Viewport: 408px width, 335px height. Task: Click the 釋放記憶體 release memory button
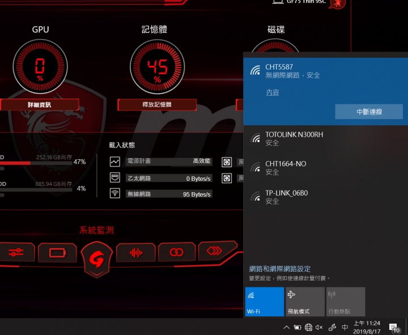(157, 105)
